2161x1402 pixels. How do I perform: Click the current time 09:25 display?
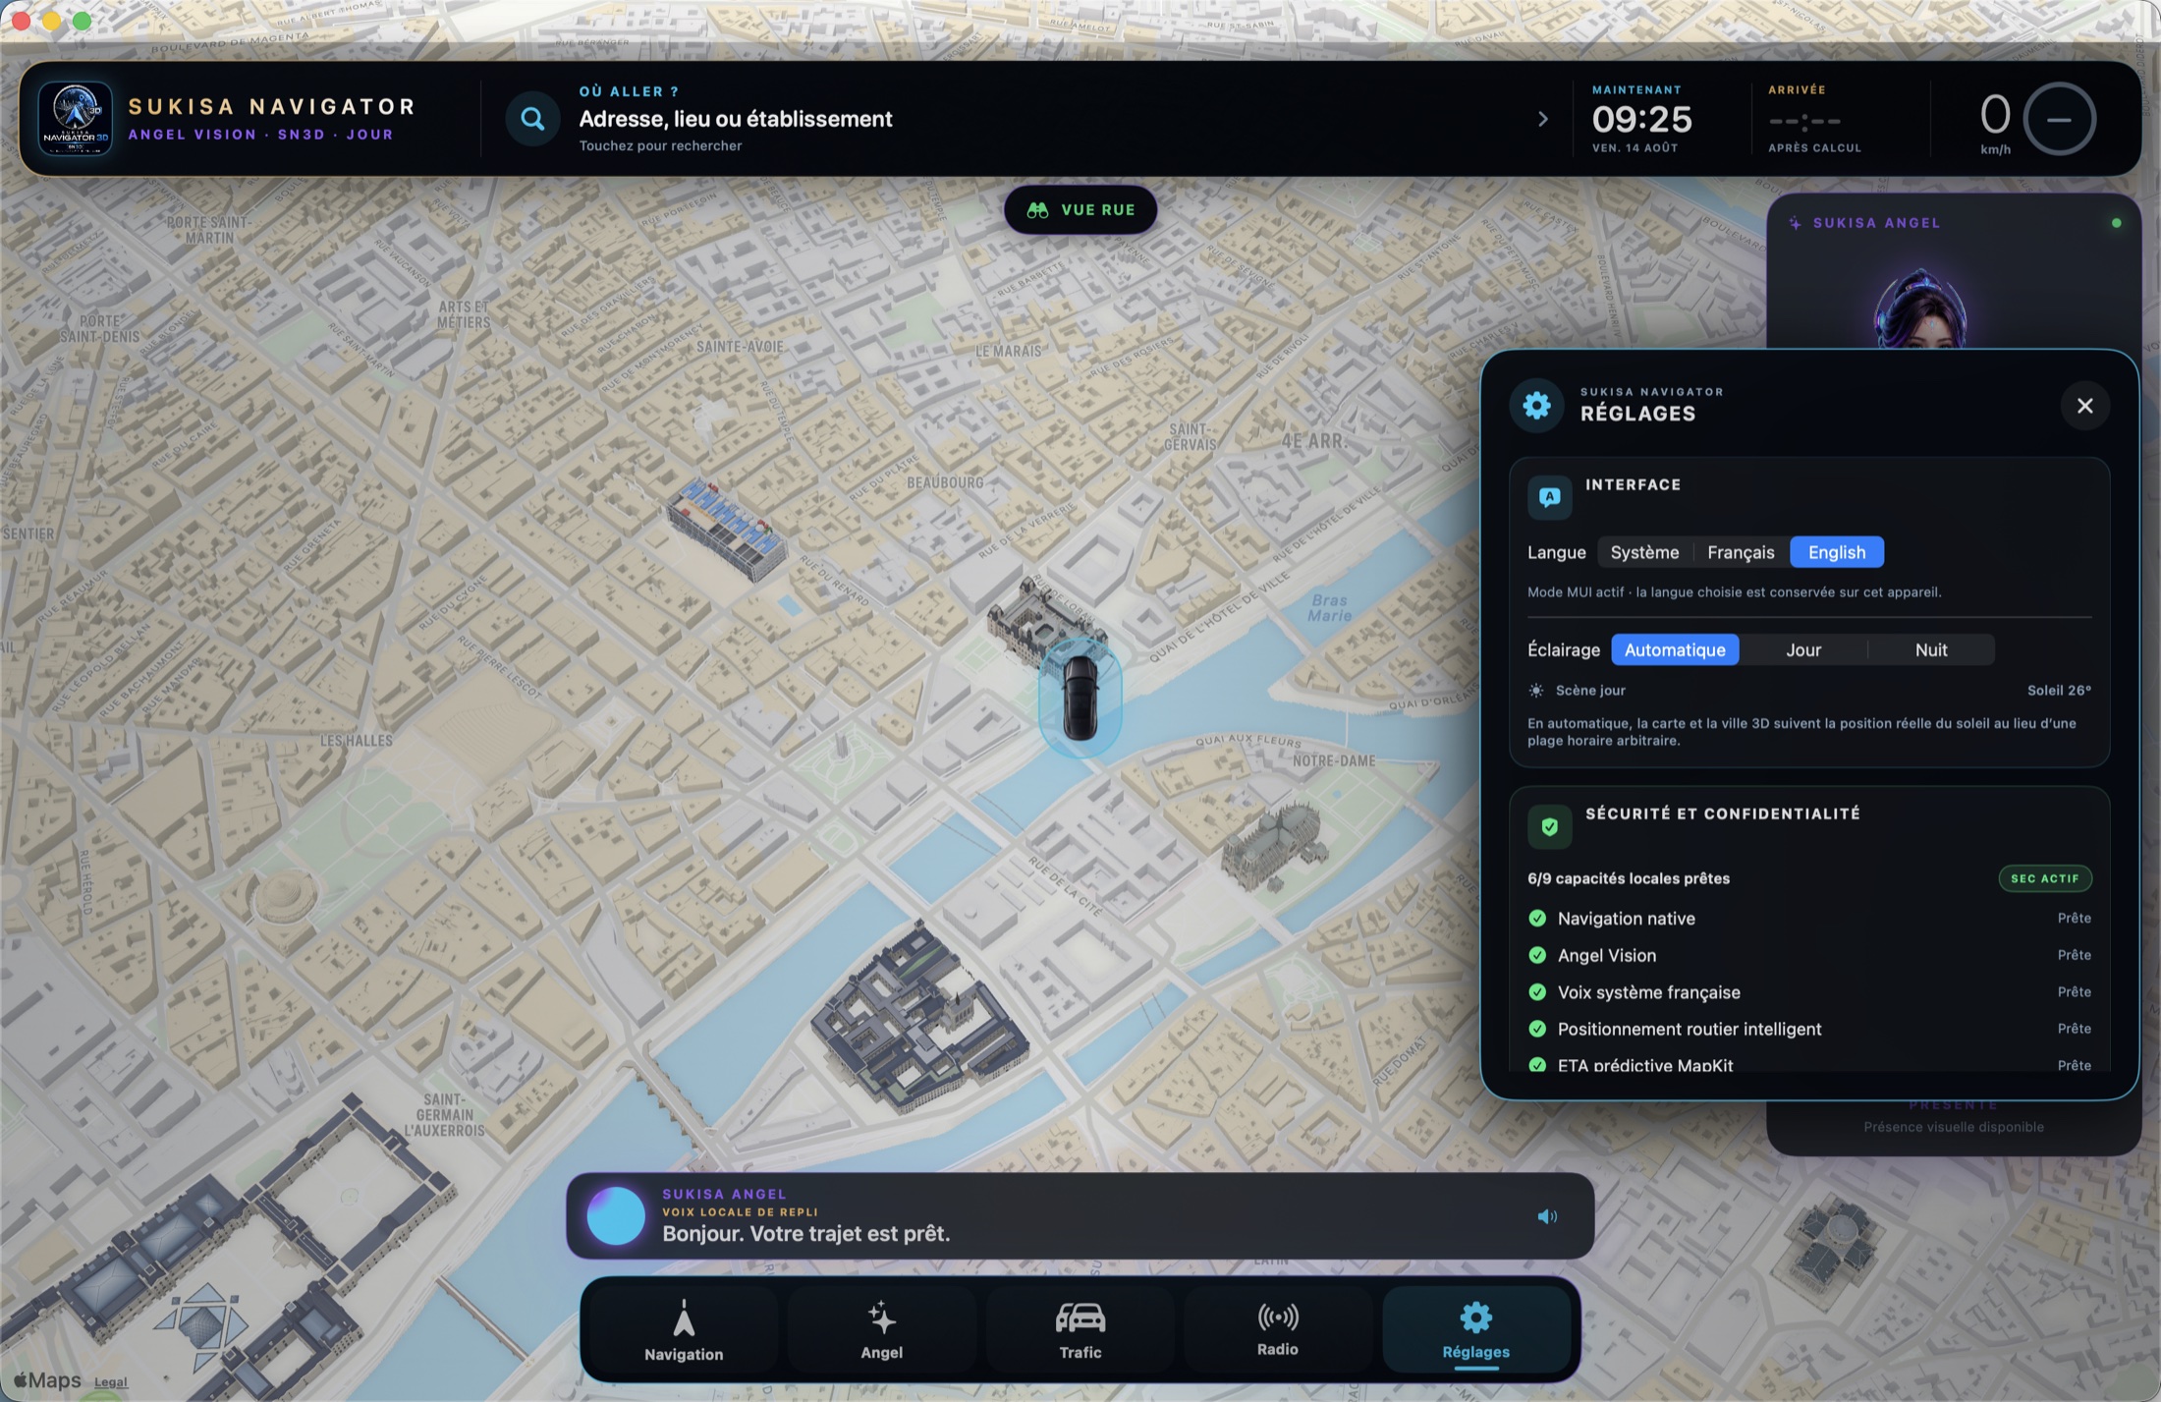tap(1641, 119)
